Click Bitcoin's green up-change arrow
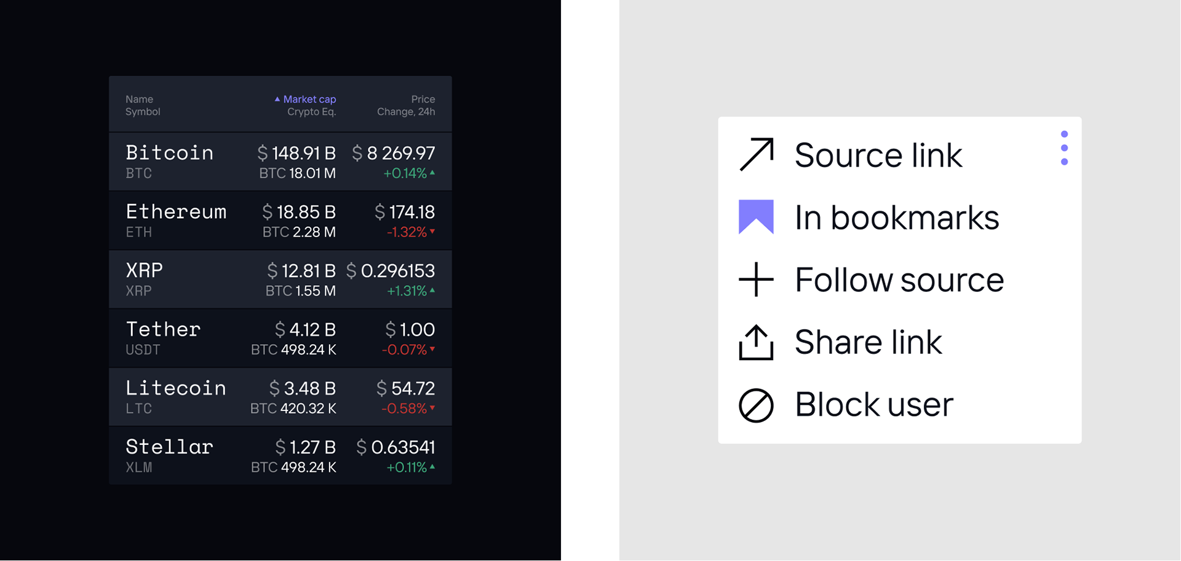The width and height of the screenshot is (1181, 561). (x=432, y=173)
